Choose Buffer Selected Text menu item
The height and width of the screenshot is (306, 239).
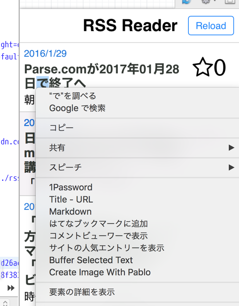[91, 260]
